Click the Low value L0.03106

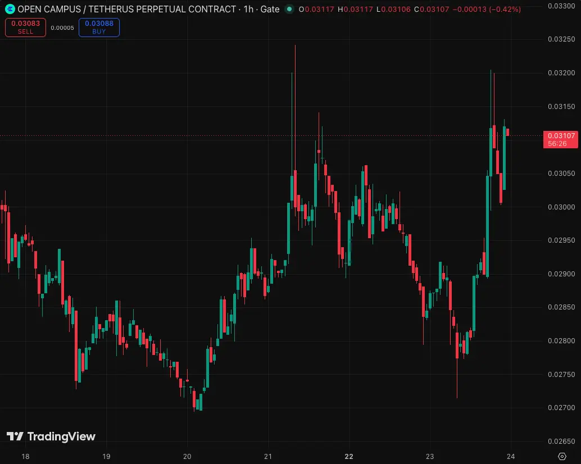pyautogui.click(x=393, y=9)
